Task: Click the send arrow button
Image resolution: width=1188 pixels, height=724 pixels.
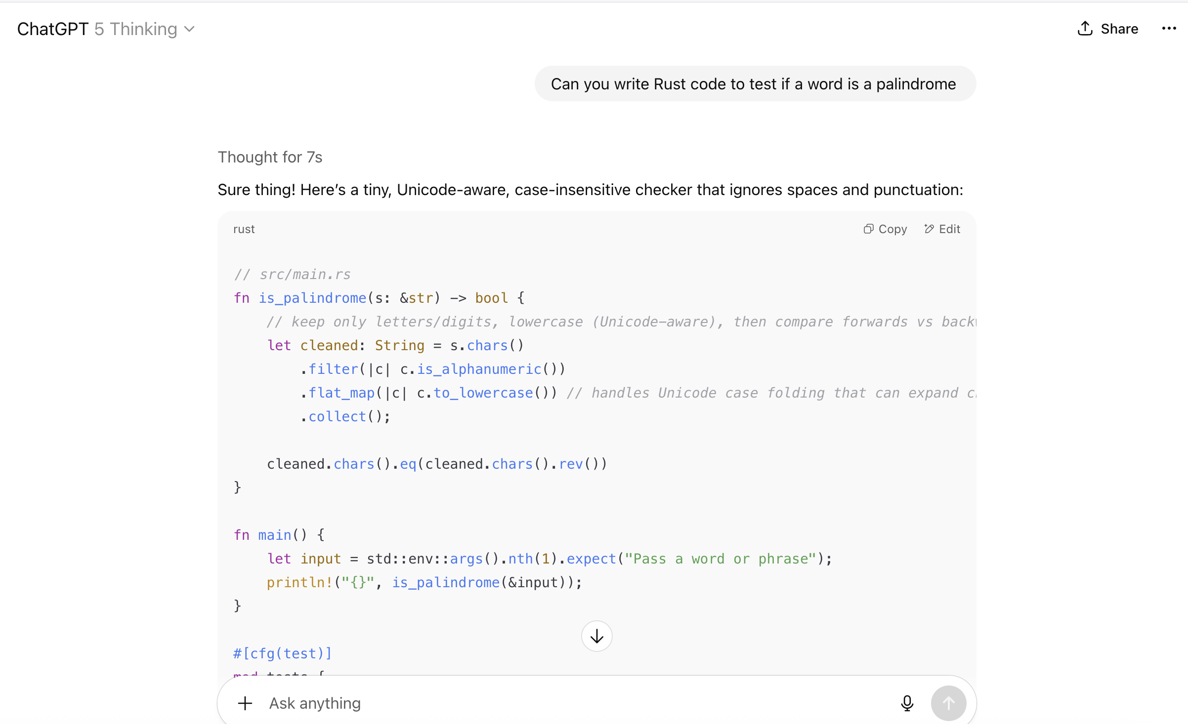Action: point(948,703)
